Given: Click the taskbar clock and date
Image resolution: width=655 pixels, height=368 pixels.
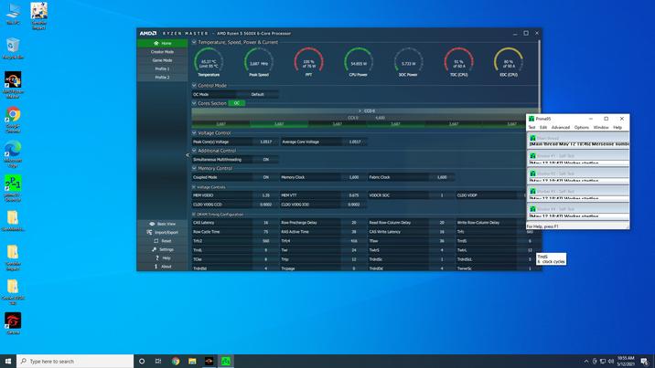Looking at the screenshot, I should click(626, 362).
